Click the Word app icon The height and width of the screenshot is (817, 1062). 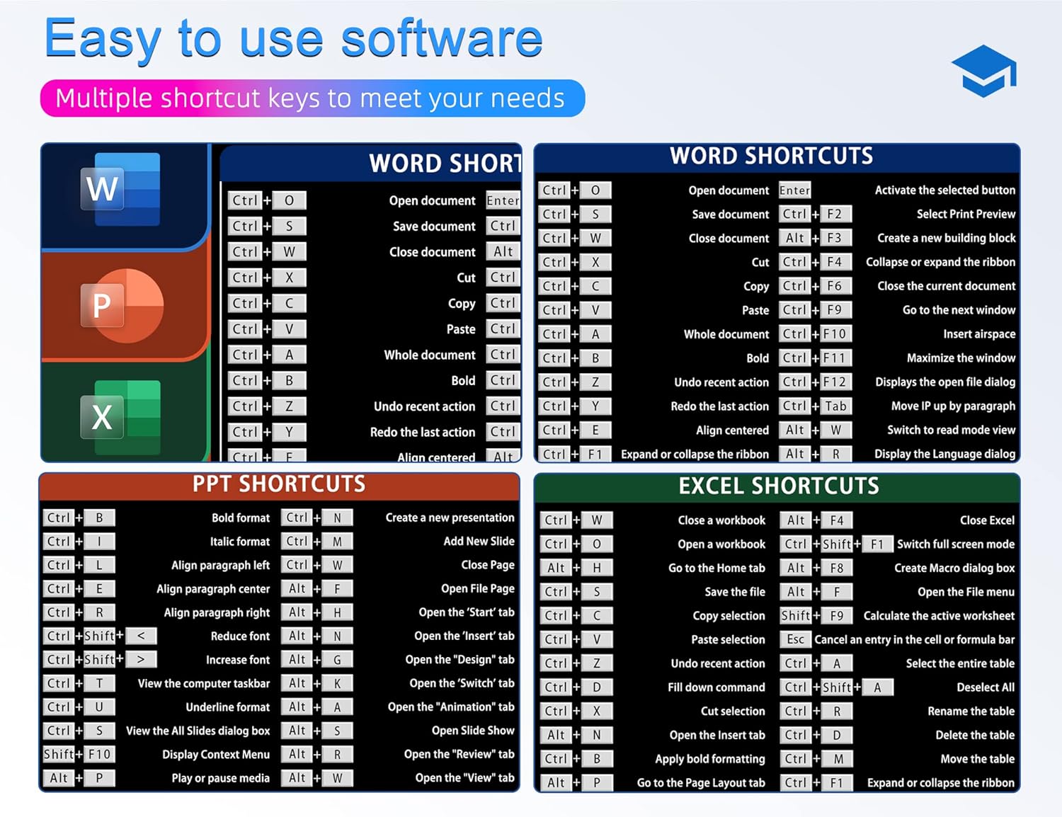120,189
